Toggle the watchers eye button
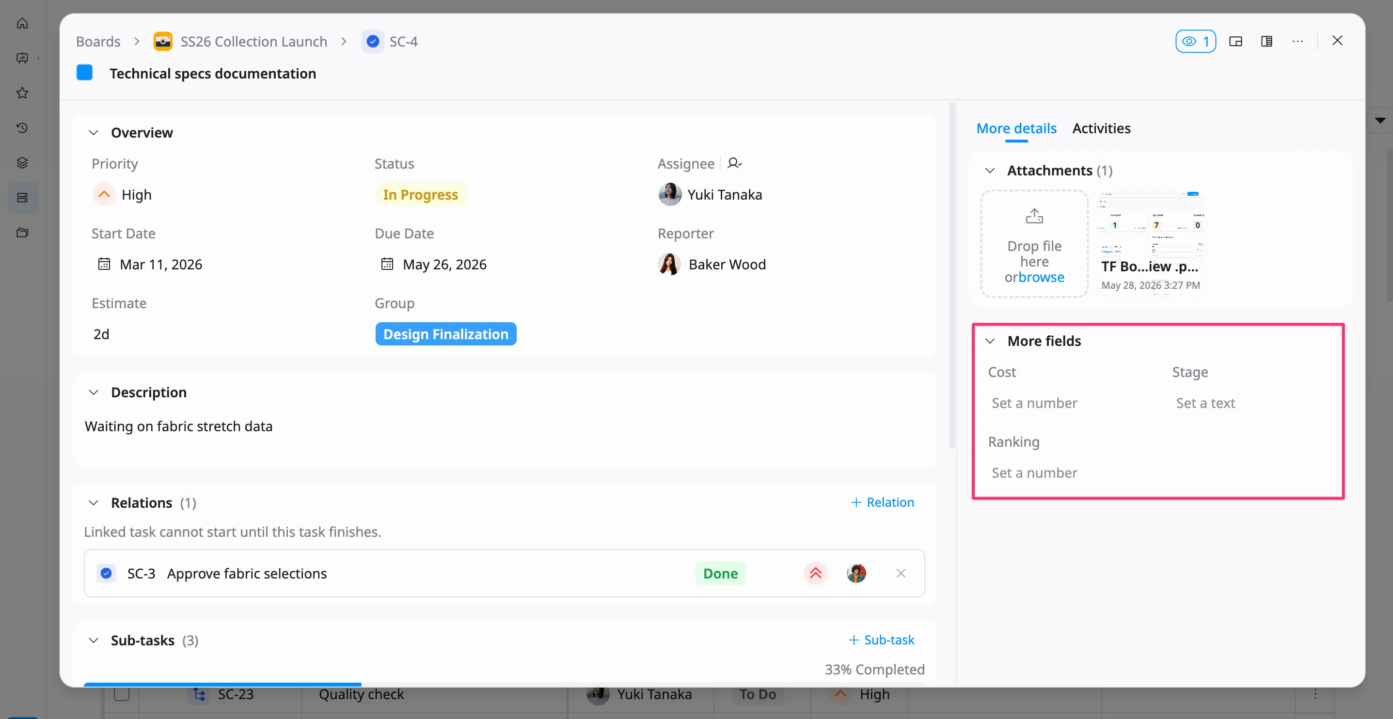This screenshot has width=1393, height=719. click(x=1196, y=42)
